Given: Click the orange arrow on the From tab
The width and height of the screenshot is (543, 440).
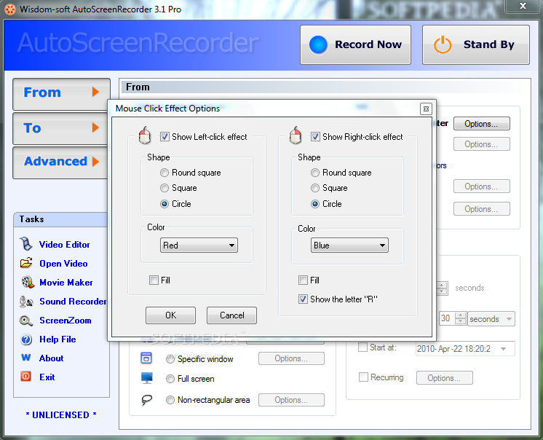Looking at the screenshot, I should (x=95, y=92).
